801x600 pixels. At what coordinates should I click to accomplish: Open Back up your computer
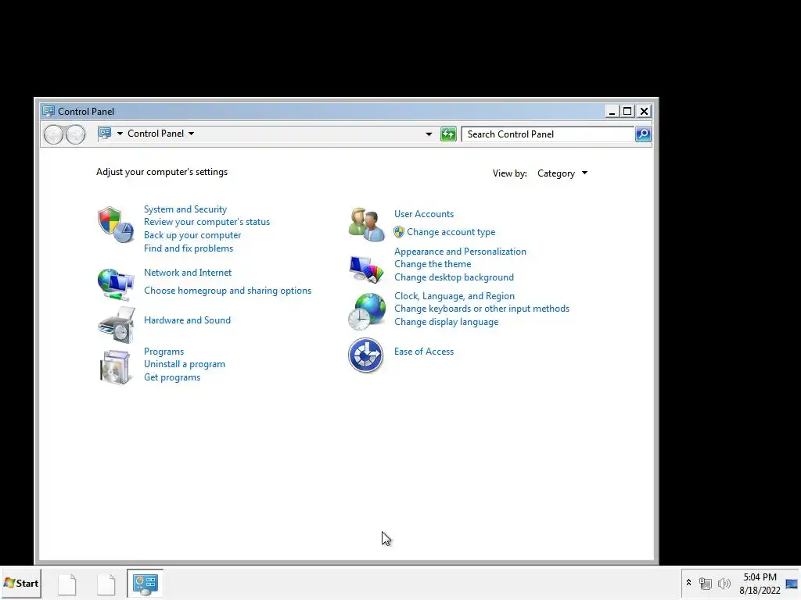point(192,235)
